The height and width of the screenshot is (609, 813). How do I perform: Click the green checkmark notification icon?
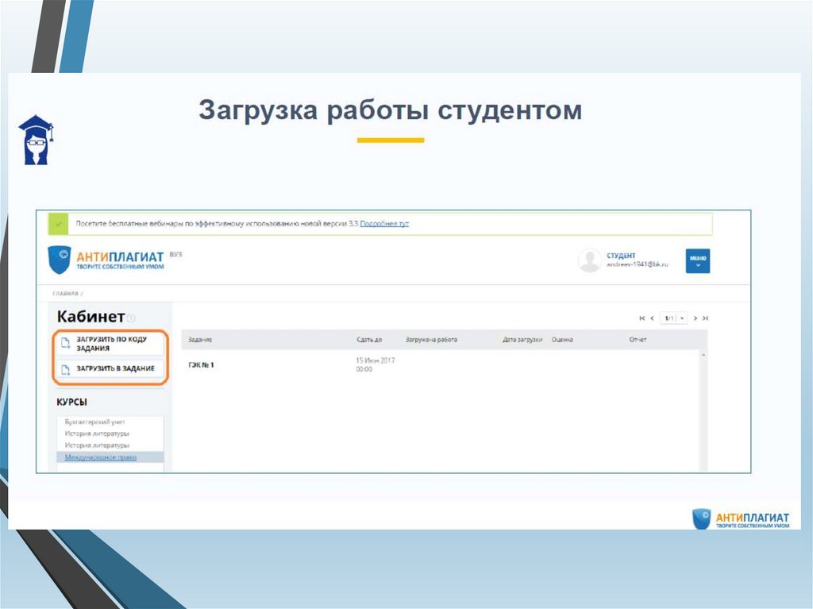coord(58,224)
